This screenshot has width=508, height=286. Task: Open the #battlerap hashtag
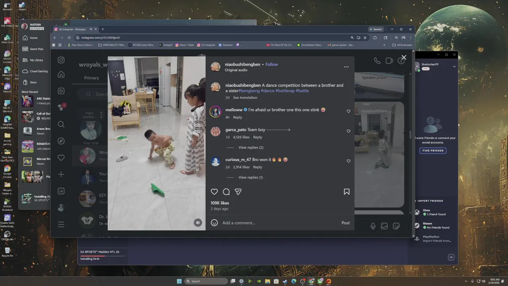tap(285, 91)
